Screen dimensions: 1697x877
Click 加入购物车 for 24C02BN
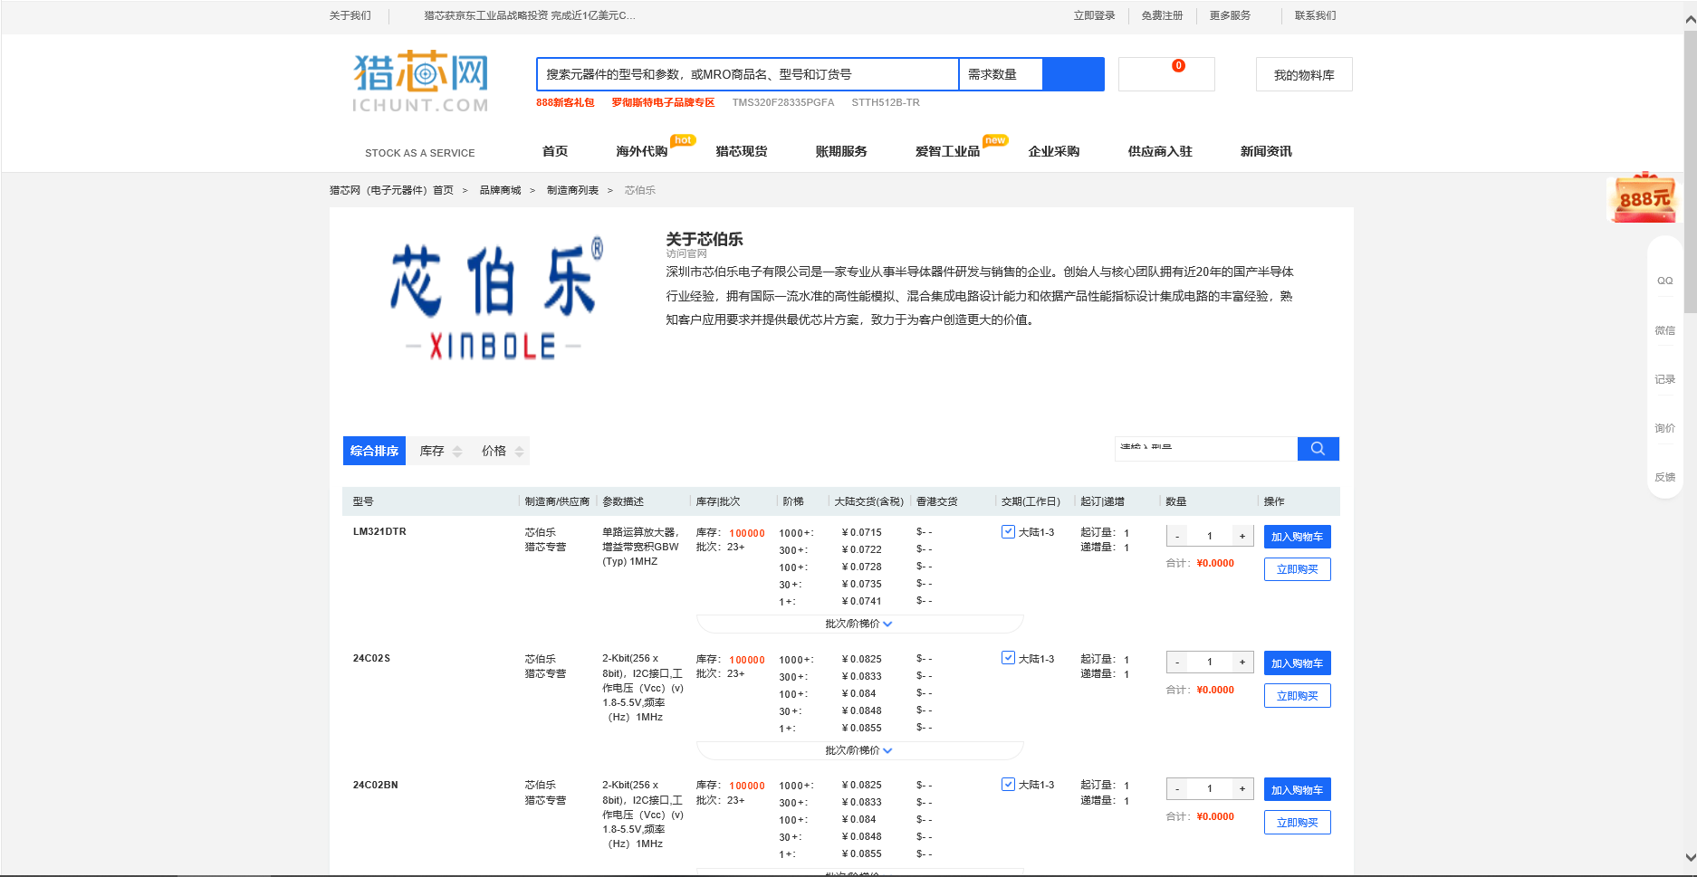point(1297,790)
